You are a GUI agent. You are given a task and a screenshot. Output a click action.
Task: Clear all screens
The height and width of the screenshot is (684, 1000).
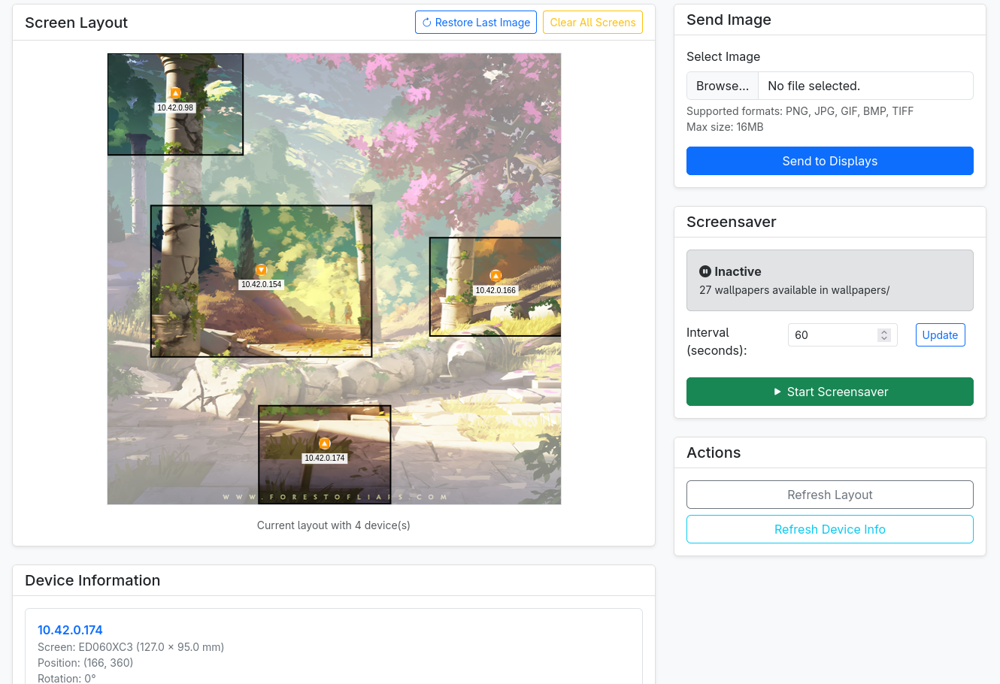click(x=592, y=23)
